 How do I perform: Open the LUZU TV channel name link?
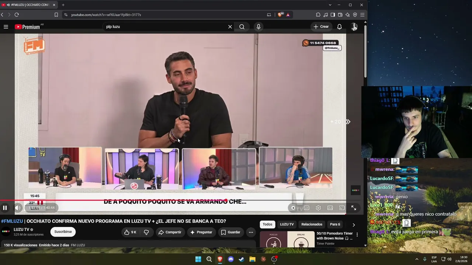(x=21, y=230)
